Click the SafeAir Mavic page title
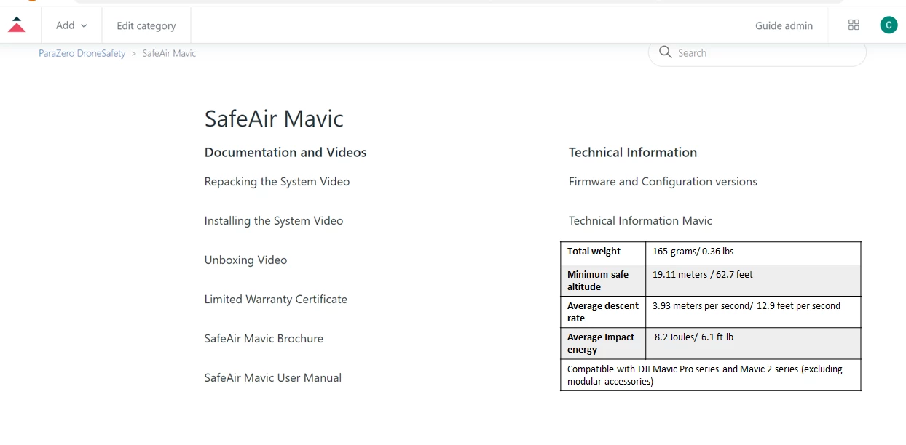 pos(274,119)
